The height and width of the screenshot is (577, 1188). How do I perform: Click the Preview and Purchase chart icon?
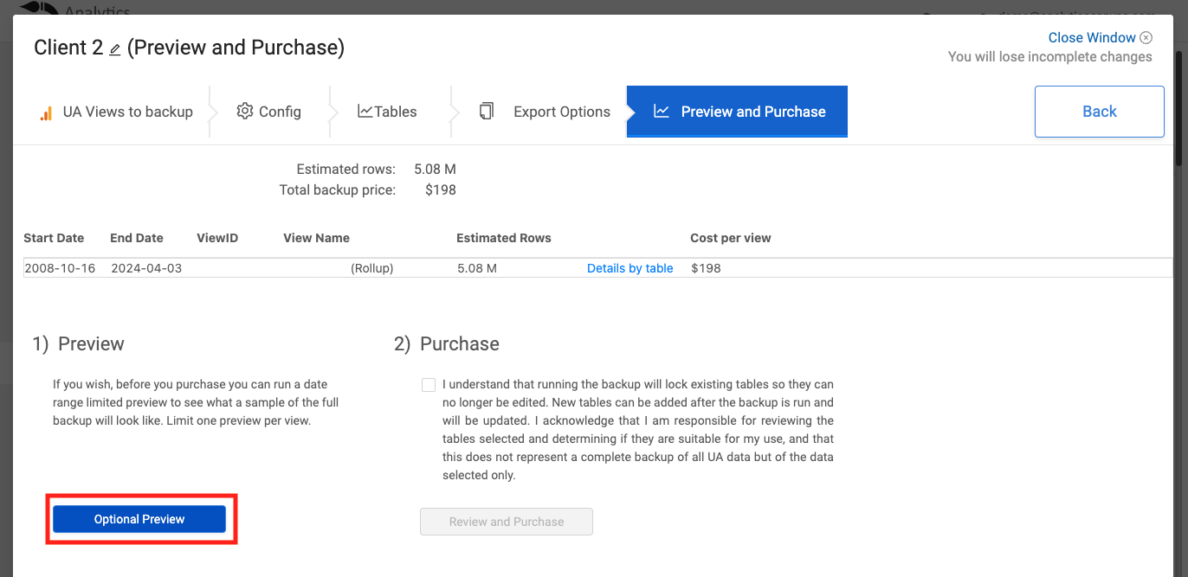click(662, 112)
